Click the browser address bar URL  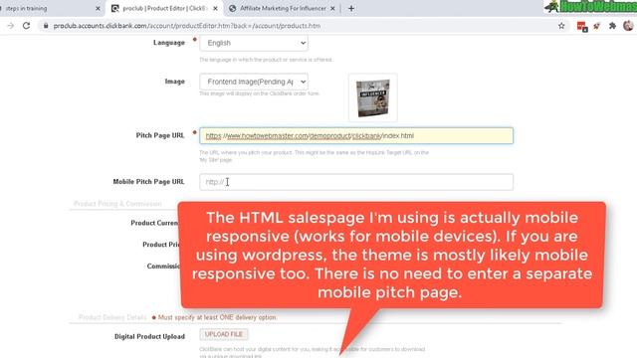coord(187,26)
